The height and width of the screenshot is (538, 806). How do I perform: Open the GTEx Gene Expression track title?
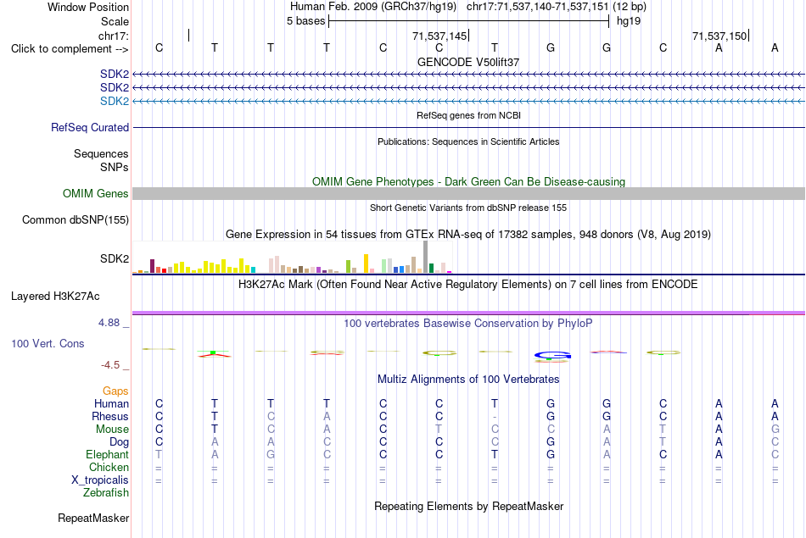pos(468,235)
